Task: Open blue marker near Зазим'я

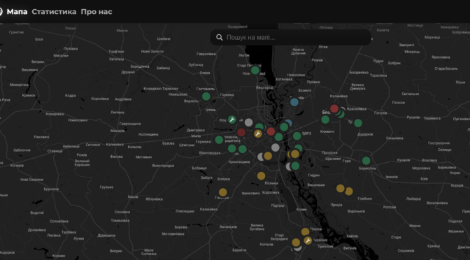Action: point(294,102)
